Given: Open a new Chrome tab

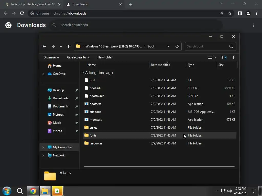Looking at the screenshot, I should pyautogui.click(x=130, y=5).
